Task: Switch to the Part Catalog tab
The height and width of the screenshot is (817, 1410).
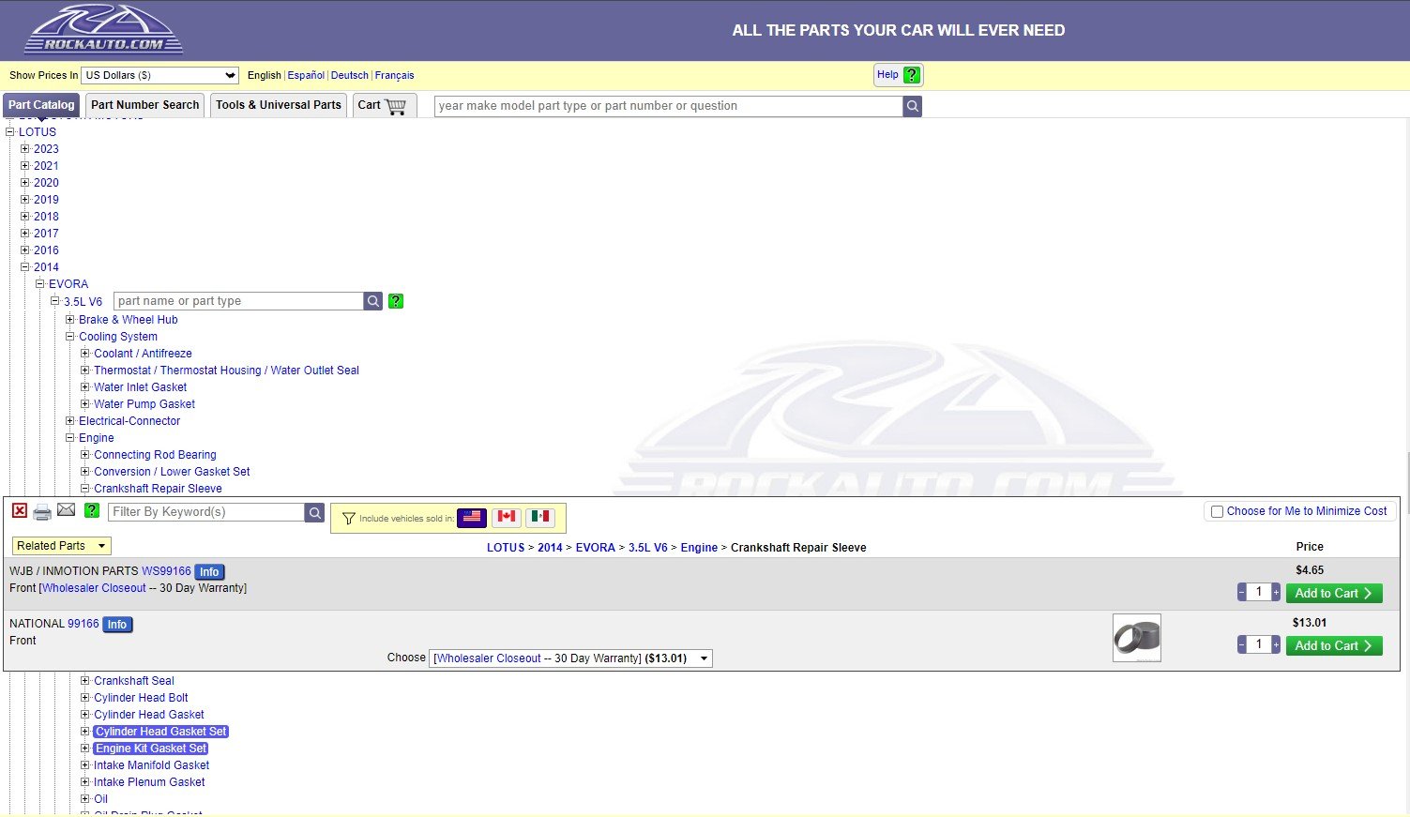Action: pos(41,105)
